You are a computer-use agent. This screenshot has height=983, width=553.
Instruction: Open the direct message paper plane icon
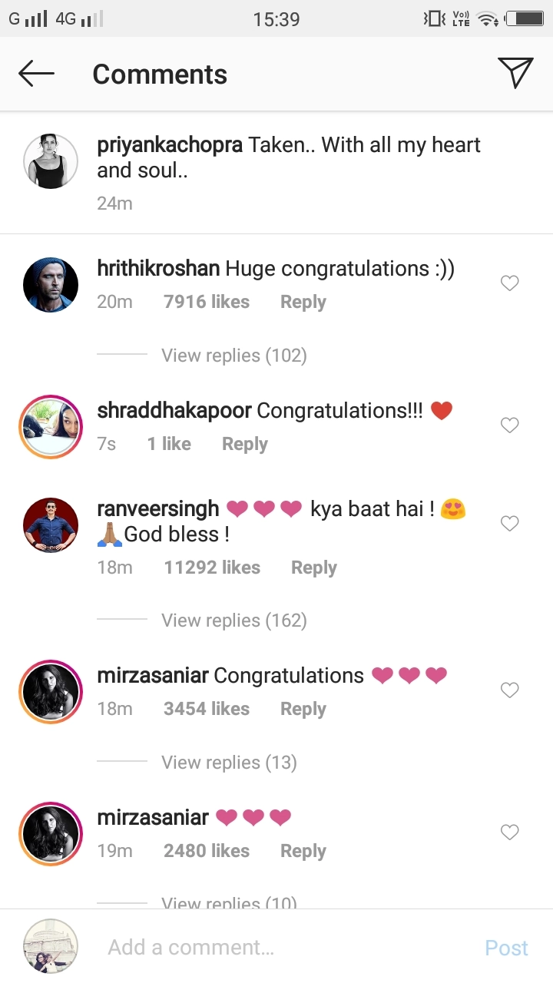tap(515, 73)
